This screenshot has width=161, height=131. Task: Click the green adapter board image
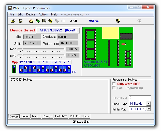pyautogui.click(x=108, y=47)
